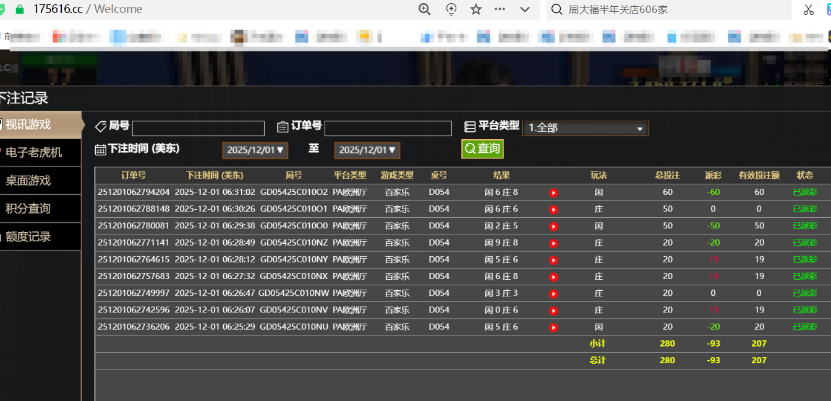The image size is (831, 401).
Task: Play video replay for round GD05425C010NZ
Action: click(x=553, y=243)
